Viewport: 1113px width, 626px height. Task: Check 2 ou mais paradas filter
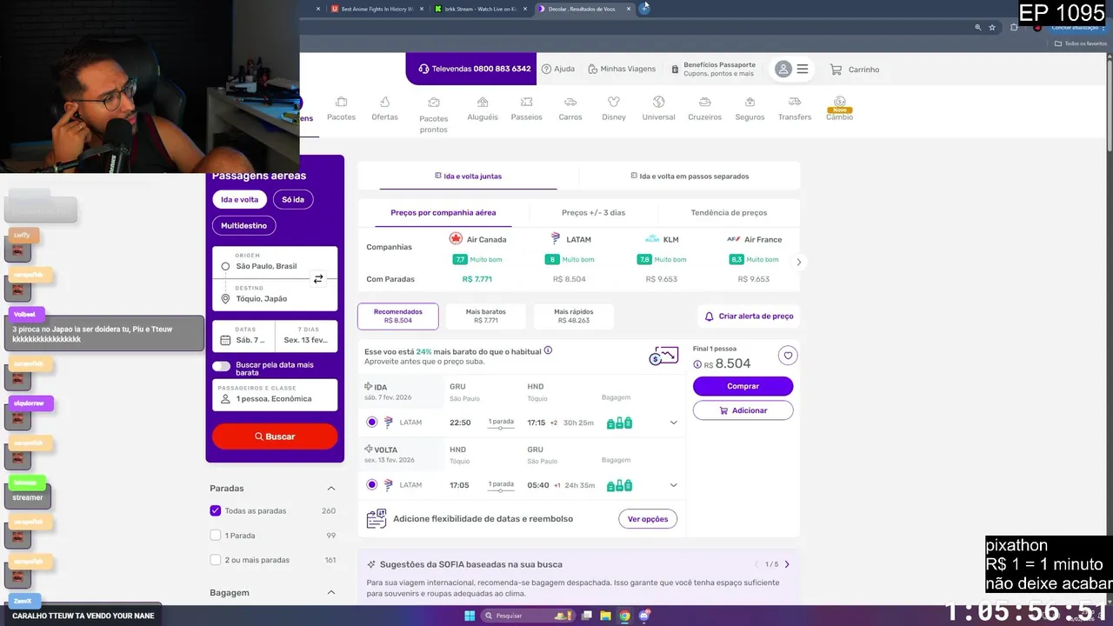click(x=216, y=560)
